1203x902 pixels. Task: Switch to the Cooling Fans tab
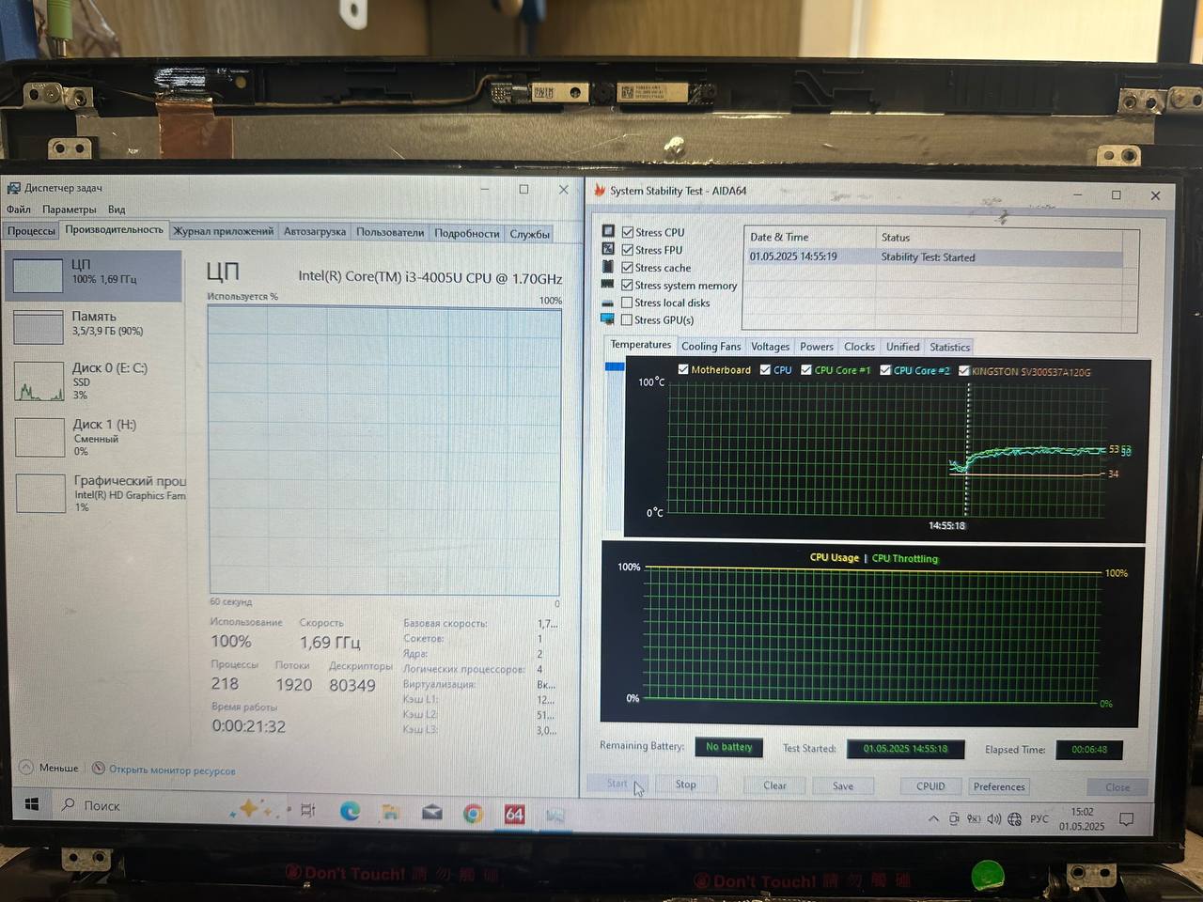pyautogui.click(x=711, y=347)
